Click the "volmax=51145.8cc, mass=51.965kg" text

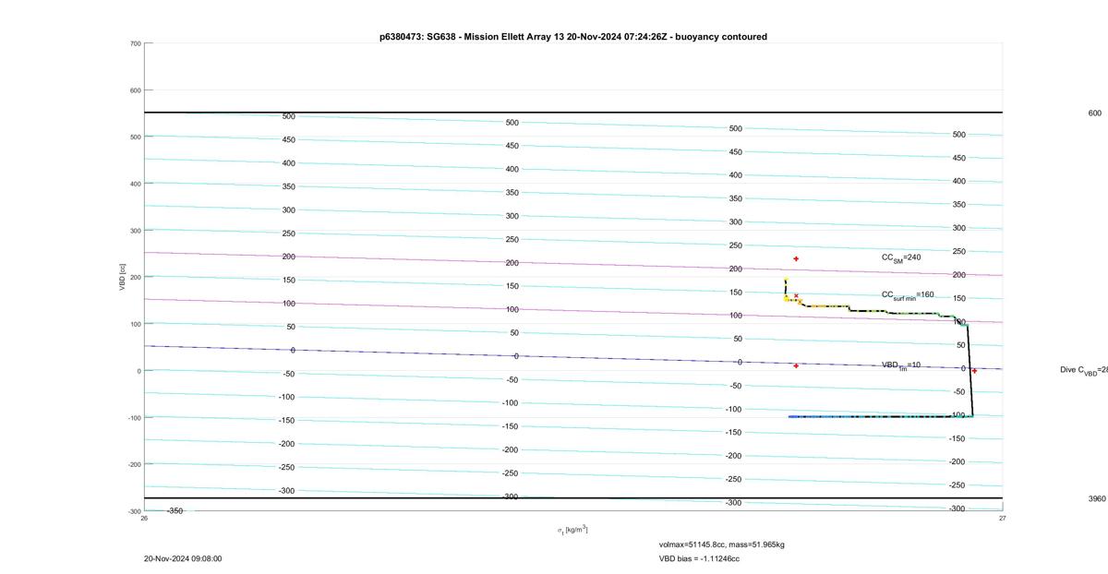(722, 544)
